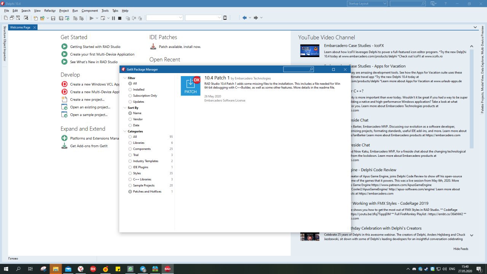Viewport: 487px width, 274px height.
Task: Collapse the Categories section
Action: 124,131
